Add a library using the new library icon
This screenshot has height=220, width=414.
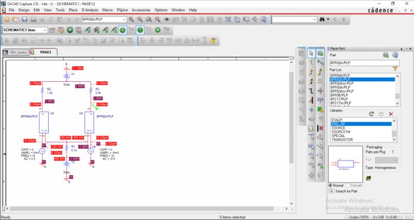(381, 114)
